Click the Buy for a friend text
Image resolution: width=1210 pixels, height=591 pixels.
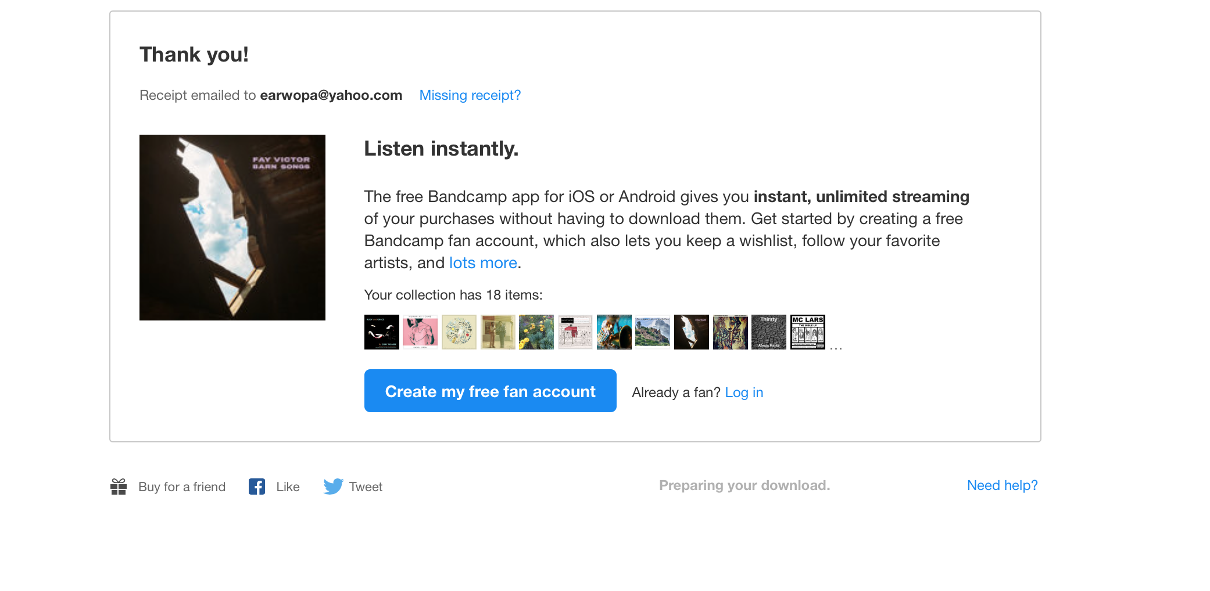182,487
